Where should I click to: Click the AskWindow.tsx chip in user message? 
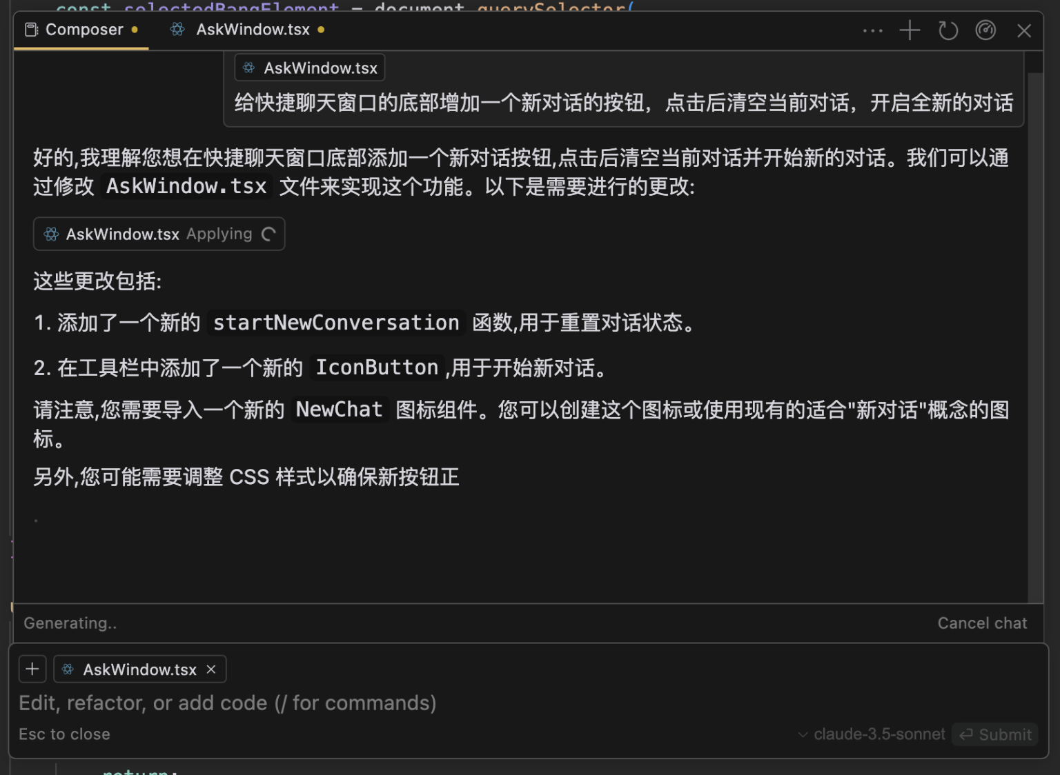click(x=310, y=68)
